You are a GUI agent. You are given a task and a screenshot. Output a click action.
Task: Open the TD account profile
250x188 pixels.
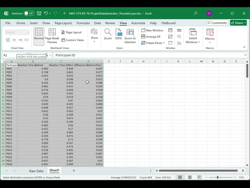click(x=209, y=13)
